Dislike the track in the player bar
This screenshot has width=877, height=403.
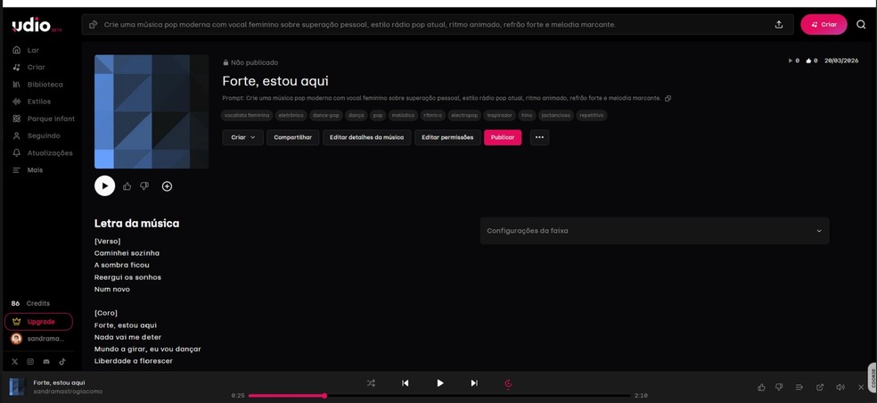coord(779,387)
